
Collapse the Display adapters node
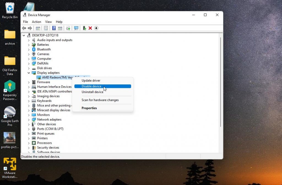(x=29, y=73)
